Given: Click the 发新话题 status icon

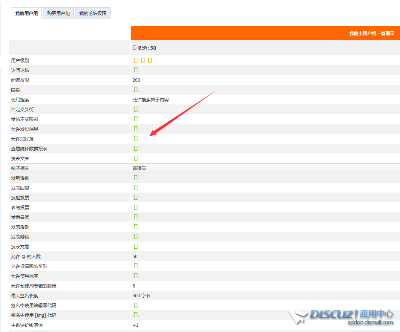Looking at the screenshot, I should pyautogui.click(x=136, y=177).
